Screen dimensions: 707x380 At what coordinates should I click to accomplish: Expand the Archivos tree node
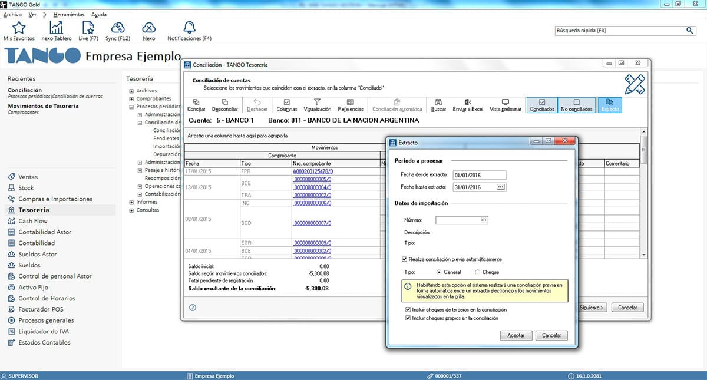(x=132, y=91)
